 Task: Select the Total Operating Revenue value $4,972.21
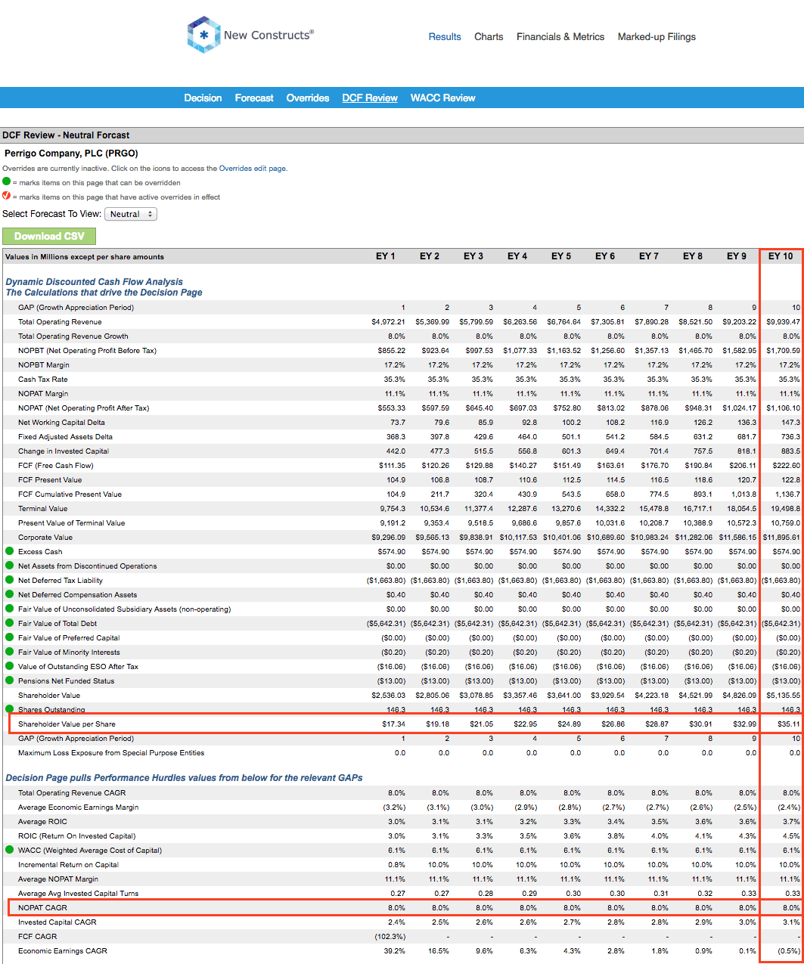click(x=388, y=322)
